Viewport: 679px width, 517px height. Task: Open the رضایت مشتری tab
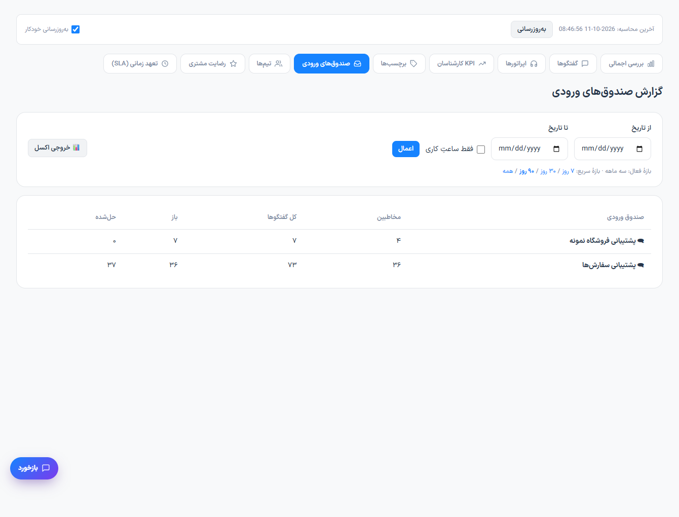point(213,64)
